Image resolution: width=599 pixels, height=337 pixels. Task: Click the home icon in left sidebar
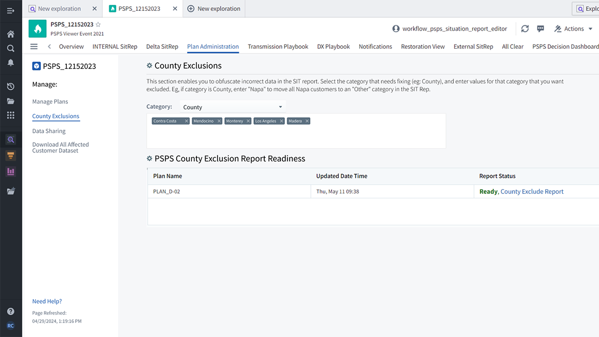click(10, 34)
